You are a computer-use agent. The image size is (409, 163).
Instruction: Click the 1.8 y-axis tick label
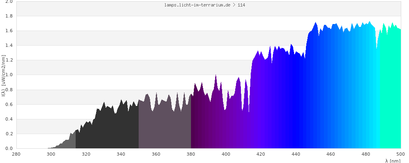(x=9, y=16)
